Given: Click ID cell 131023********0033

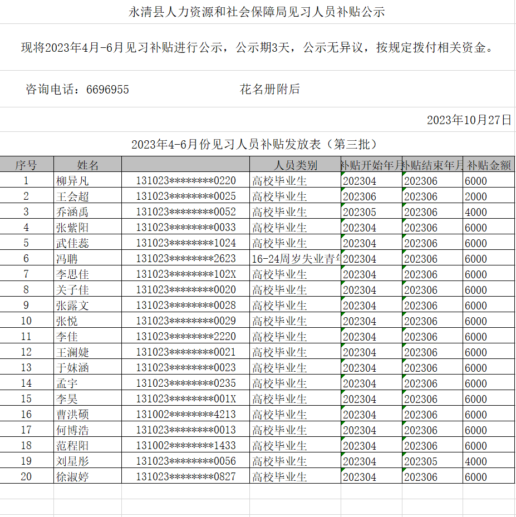Looking at the screenshot, I should point(185,227).
